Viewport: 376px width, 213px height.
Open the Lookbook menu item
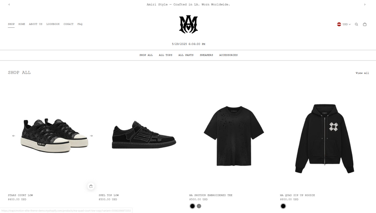(x=53, y=24)
